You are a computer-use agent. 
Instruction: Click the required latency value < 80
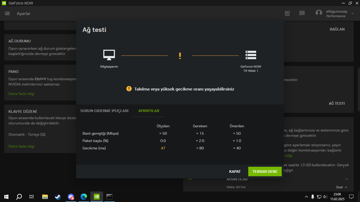point(200,148)
